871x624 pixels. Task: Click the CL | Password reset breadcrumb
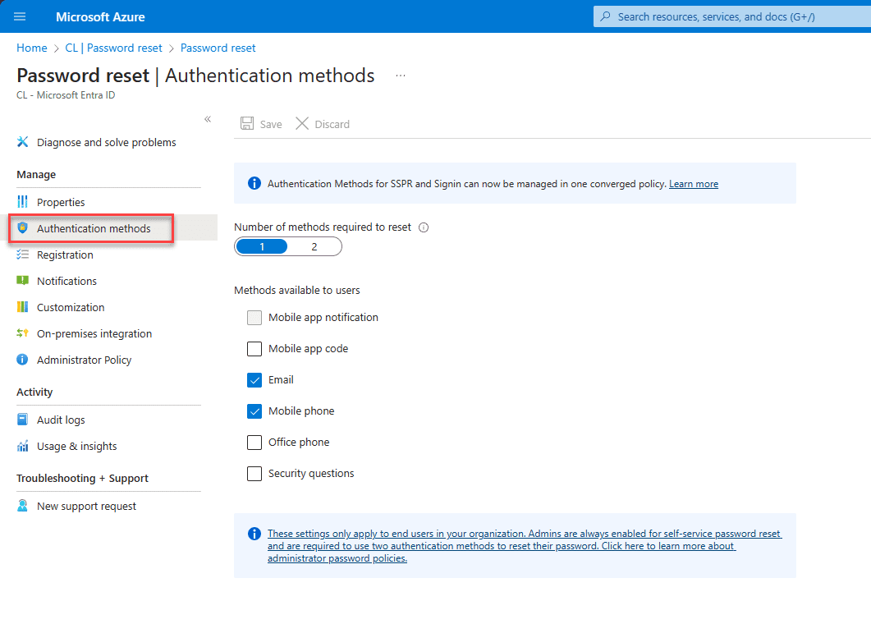point(113,48)
